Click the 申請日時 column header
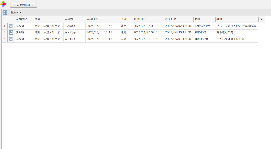Screen dimensions: 271x149 [x=92, y=19]
